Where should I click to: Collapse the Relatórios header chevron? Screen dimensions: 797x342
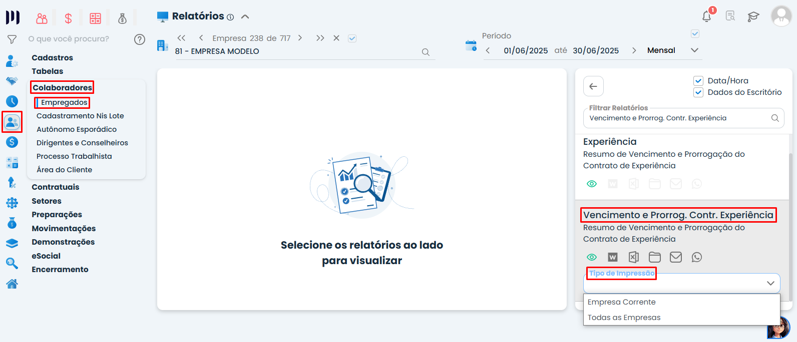coord(245,16)
